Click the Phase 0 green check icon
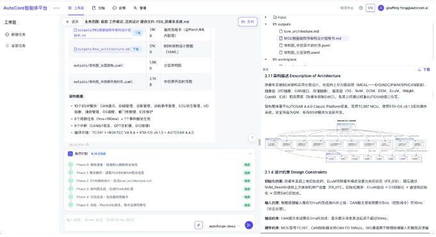 click(x=70, y=165)
